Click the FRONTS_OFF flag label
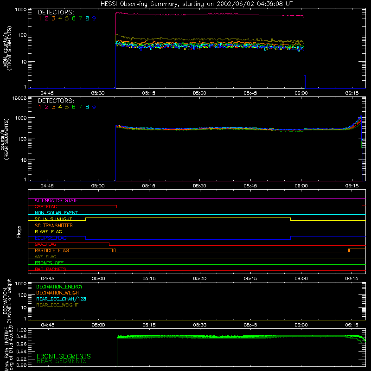 [x=49, y=263]
